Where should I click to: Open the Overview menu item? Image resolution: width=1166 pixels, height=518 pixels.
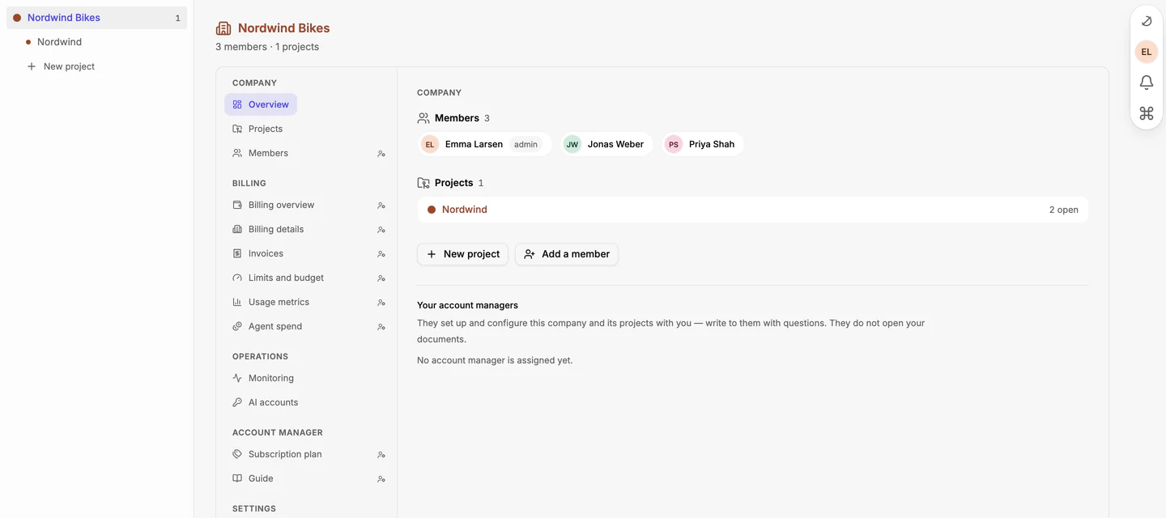pos(261,104)
